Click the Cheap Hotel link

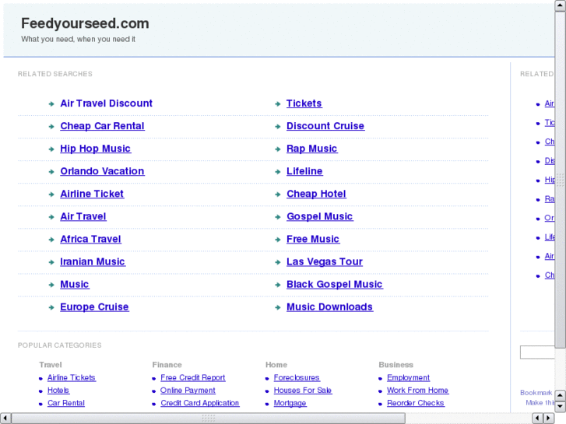[x=316, y=194]
